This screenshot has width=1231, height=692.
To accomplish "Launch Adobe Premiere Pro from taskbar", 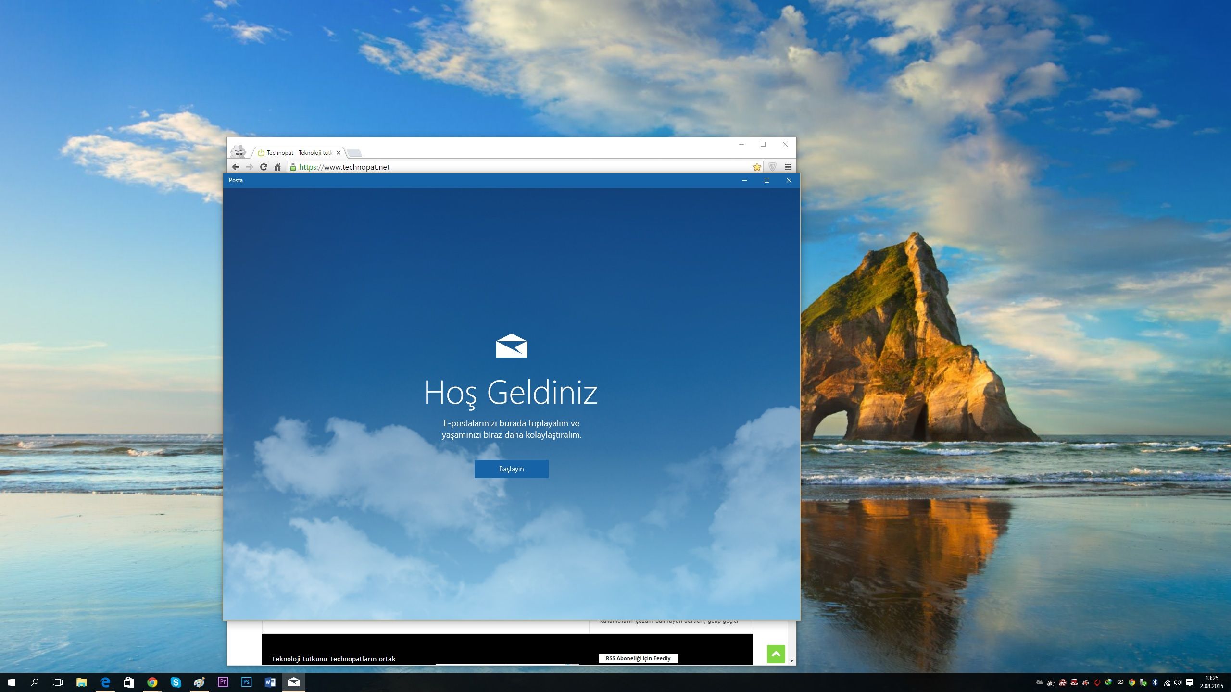I will [223, 682].
